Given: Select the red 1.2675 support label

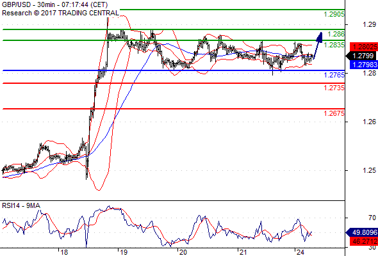Looking at the screenshot, I should (334, 113).
